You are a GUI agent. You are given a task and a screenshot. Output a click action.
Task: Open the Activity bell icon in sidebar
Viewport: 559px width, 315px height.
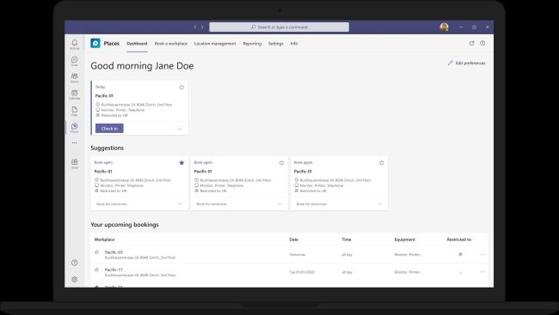(75, 44)
